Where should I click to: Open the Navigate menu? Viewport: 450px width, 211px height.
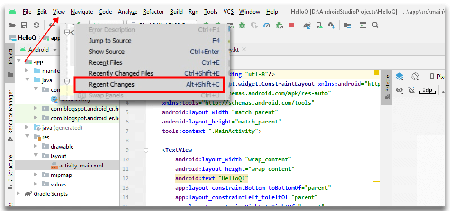tap(81, 11)
